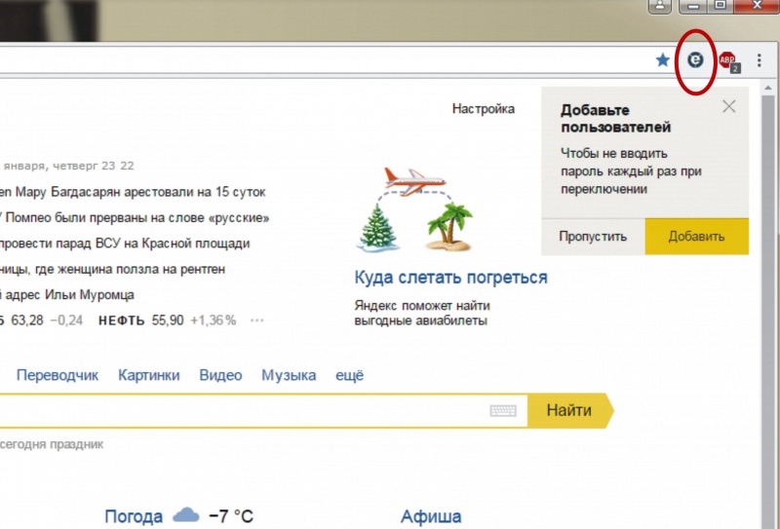Click the blue bookmark star icon
Viewport: 780px width, 529px height.
pos(662,60)
